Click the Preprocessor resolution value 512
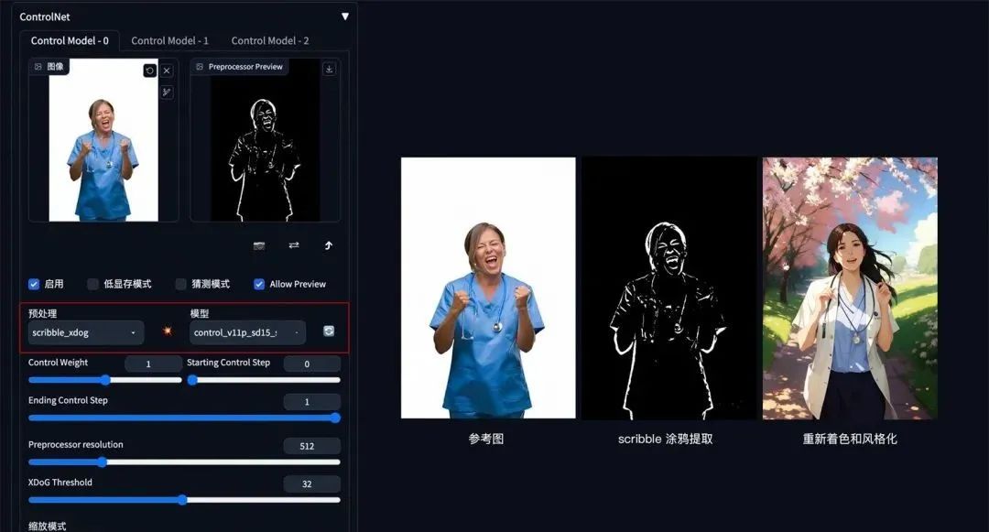 point(311,446)
